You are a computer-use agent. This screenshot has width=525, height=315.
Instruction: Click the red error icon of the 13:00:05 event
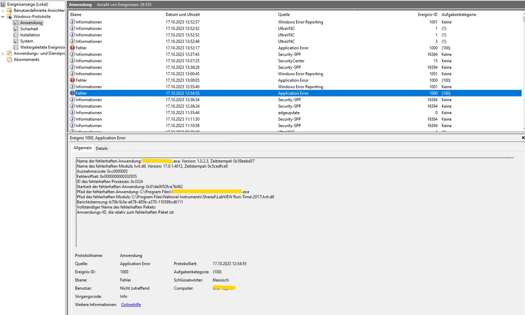click(x=72, y=80)
